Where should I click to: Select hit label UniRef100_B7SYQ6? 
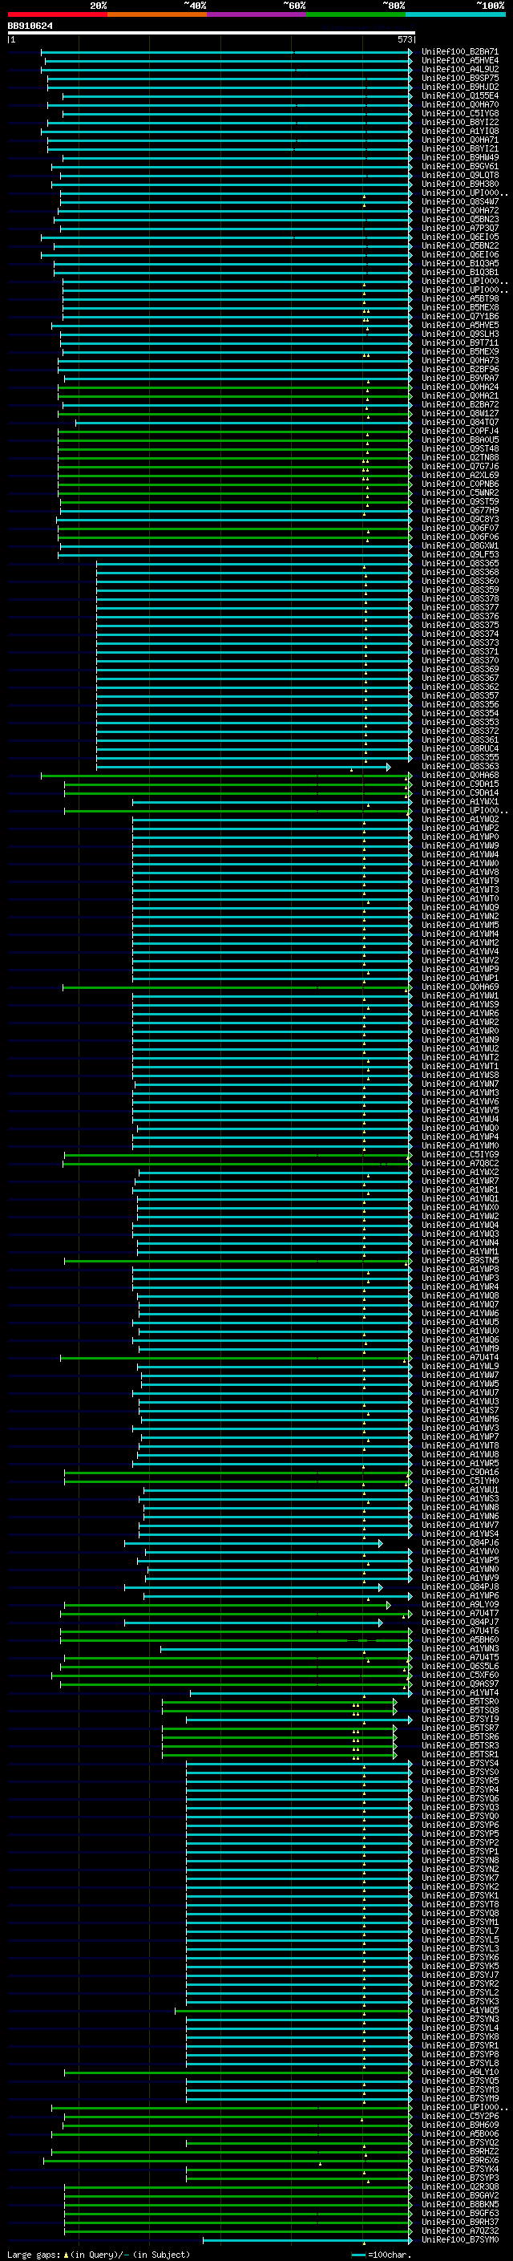[459, 1798]
